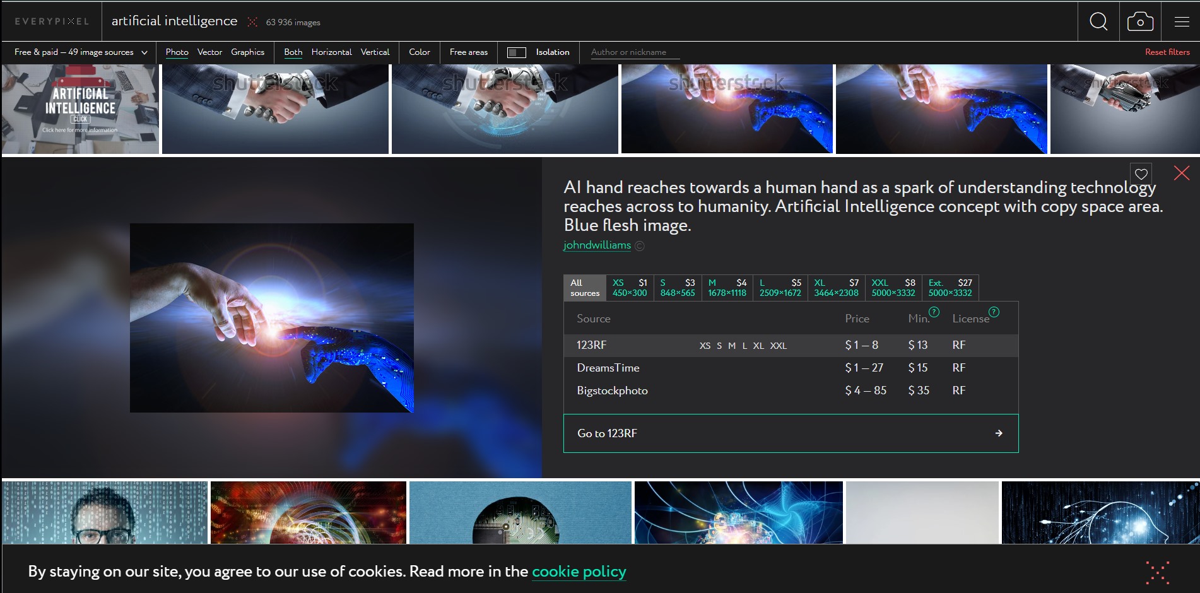Screen dimensions: 1200x593
Task: Expand Free & paid image sources dropdown
Action: (81, 52)
